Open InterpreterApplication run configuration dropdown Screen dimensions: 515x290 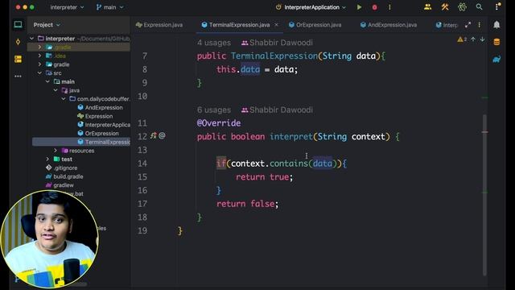tap(311, 7)
